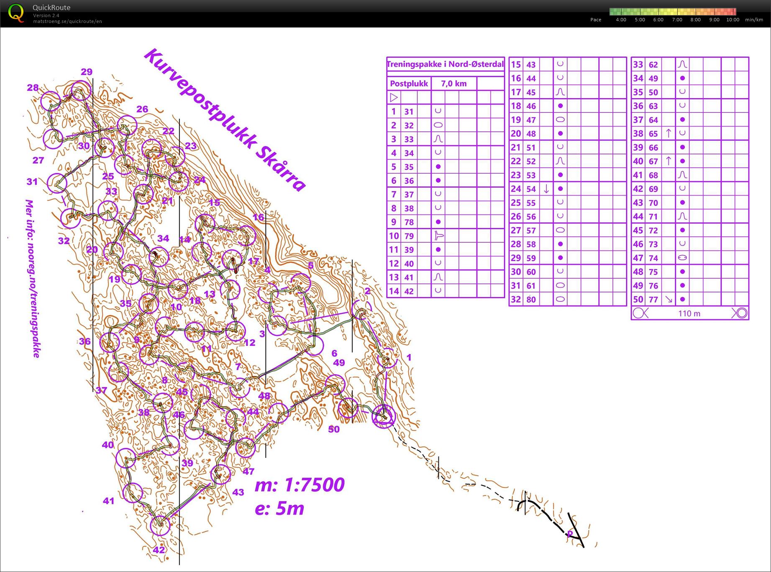Click the Kurvepostplukk Skårra map title

(225, 119)
